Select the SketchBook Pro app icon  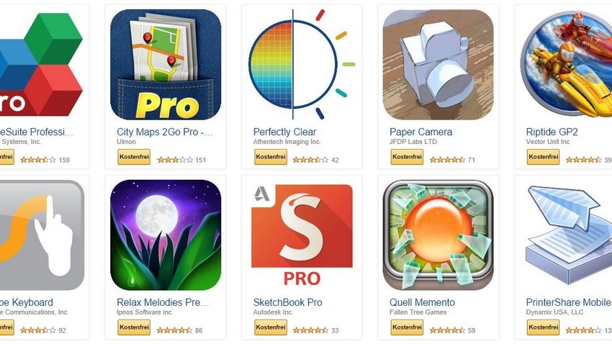302,235
